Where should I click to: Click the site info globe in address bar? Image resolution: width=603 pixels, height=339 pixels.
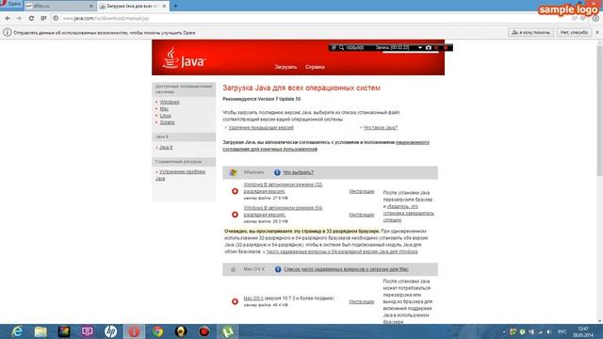tap(56, 18)
